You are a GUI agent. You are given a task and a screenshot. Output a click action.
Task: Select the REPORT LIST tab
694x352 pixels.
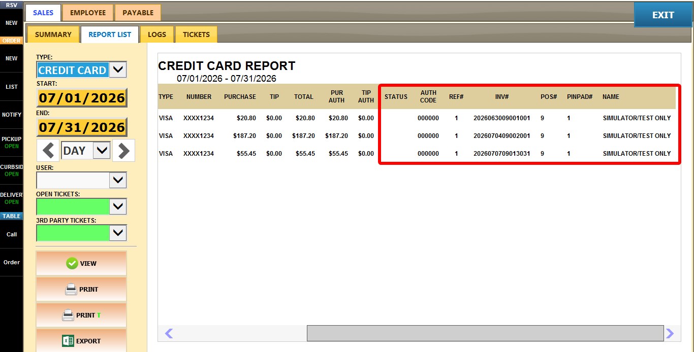(x=110, y=34)
